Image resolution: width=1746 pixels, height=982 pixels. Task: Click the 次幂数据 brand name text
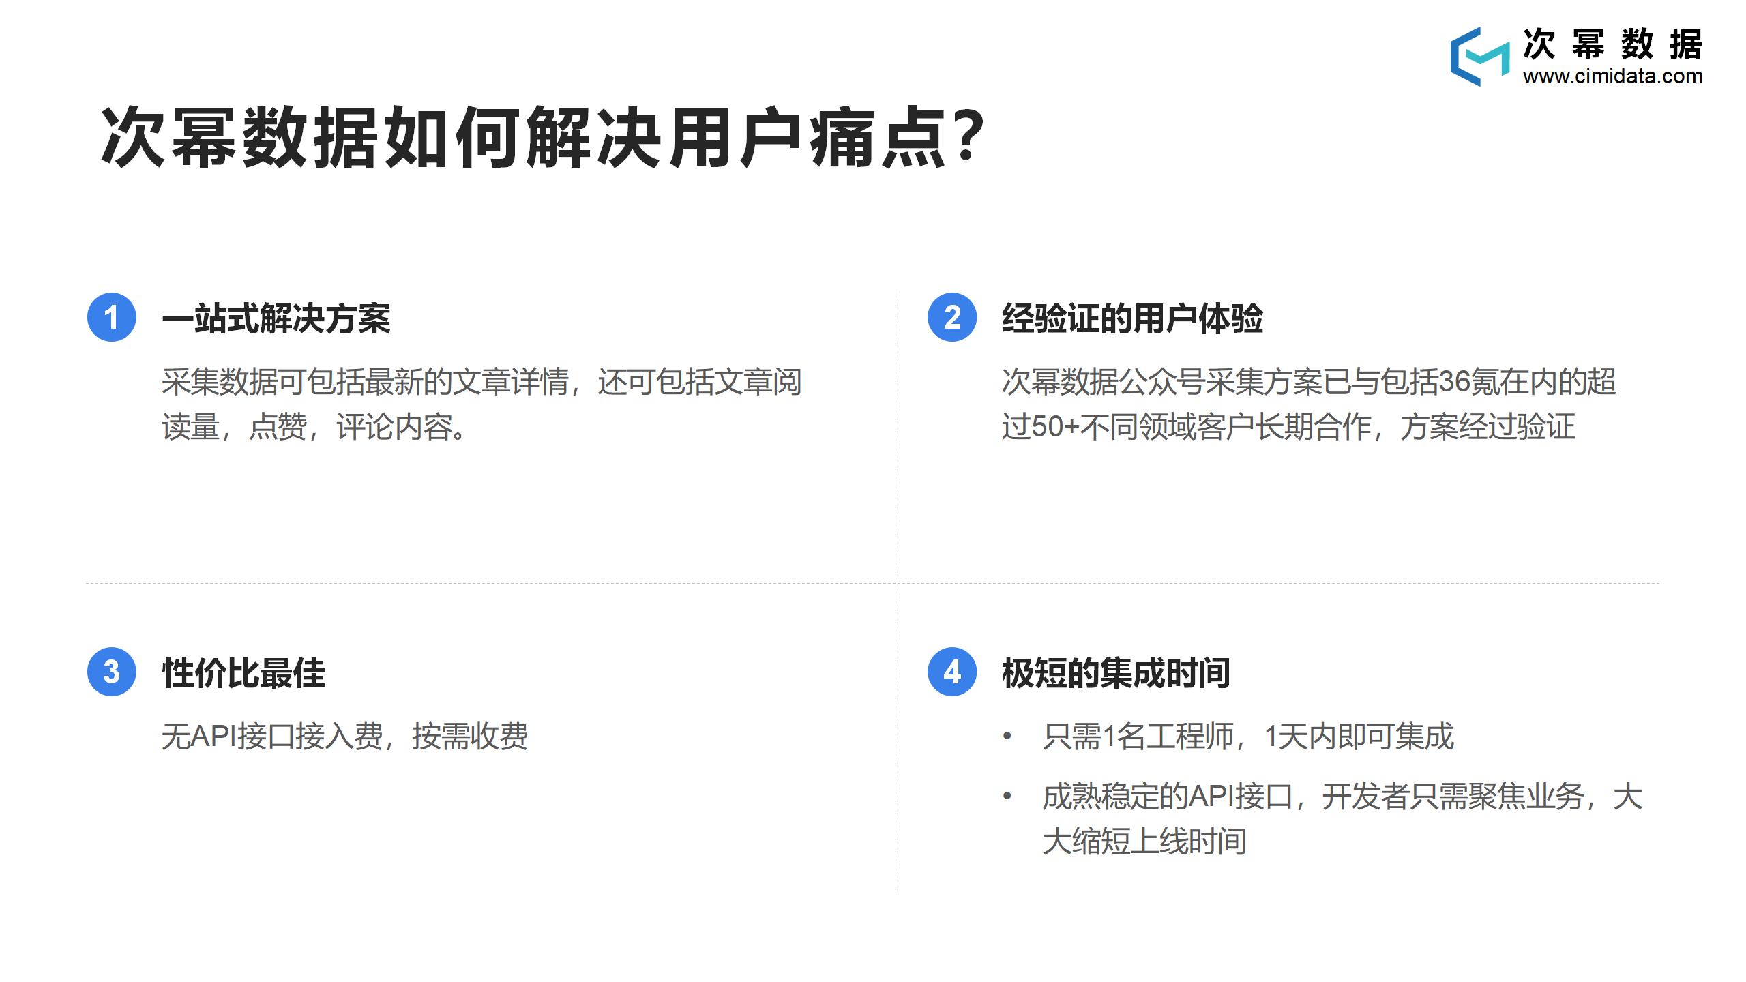1612,45
